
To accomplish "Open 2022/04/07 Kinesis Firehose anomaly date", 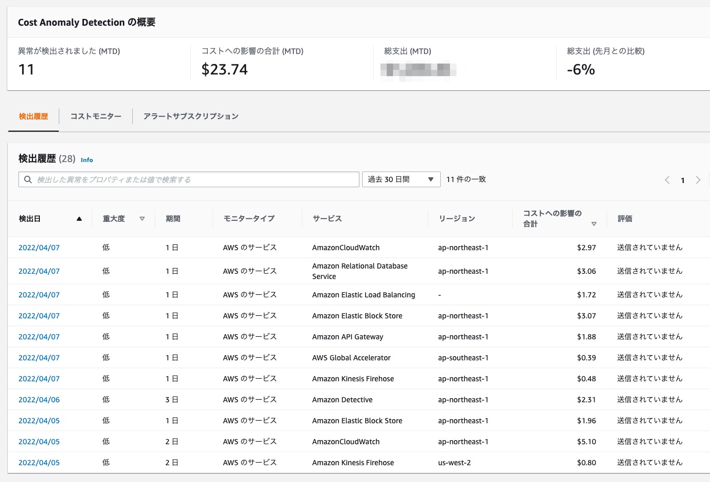I will [39, 379].
